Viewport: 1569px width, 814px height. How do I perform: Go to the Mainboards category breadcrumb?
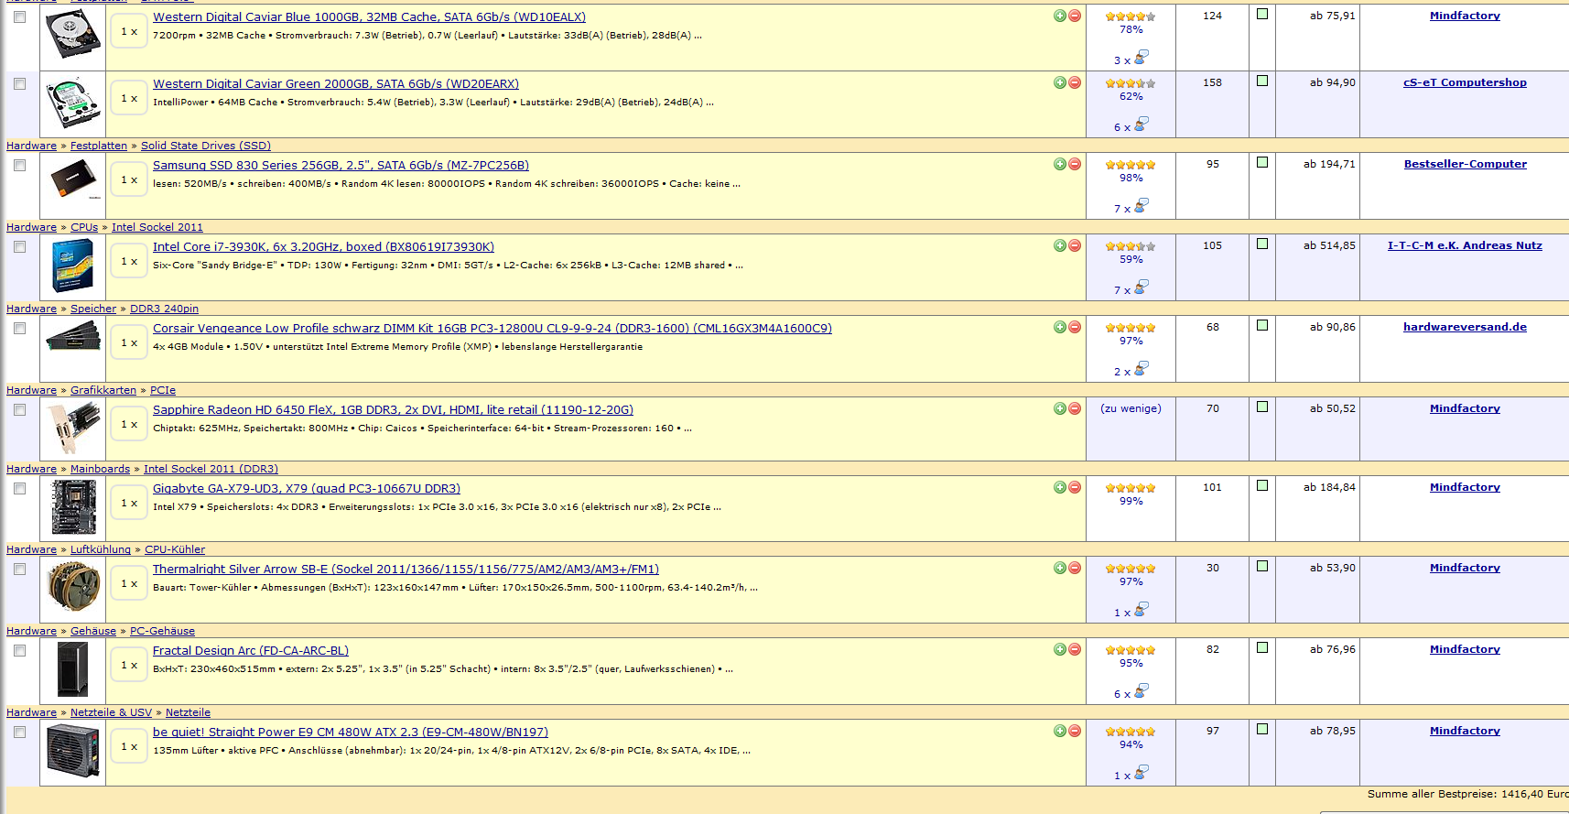point(100,469)
